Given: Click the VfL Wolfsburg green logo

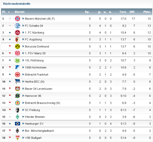Looking at the screenshot, I should (x=18, y=60).
